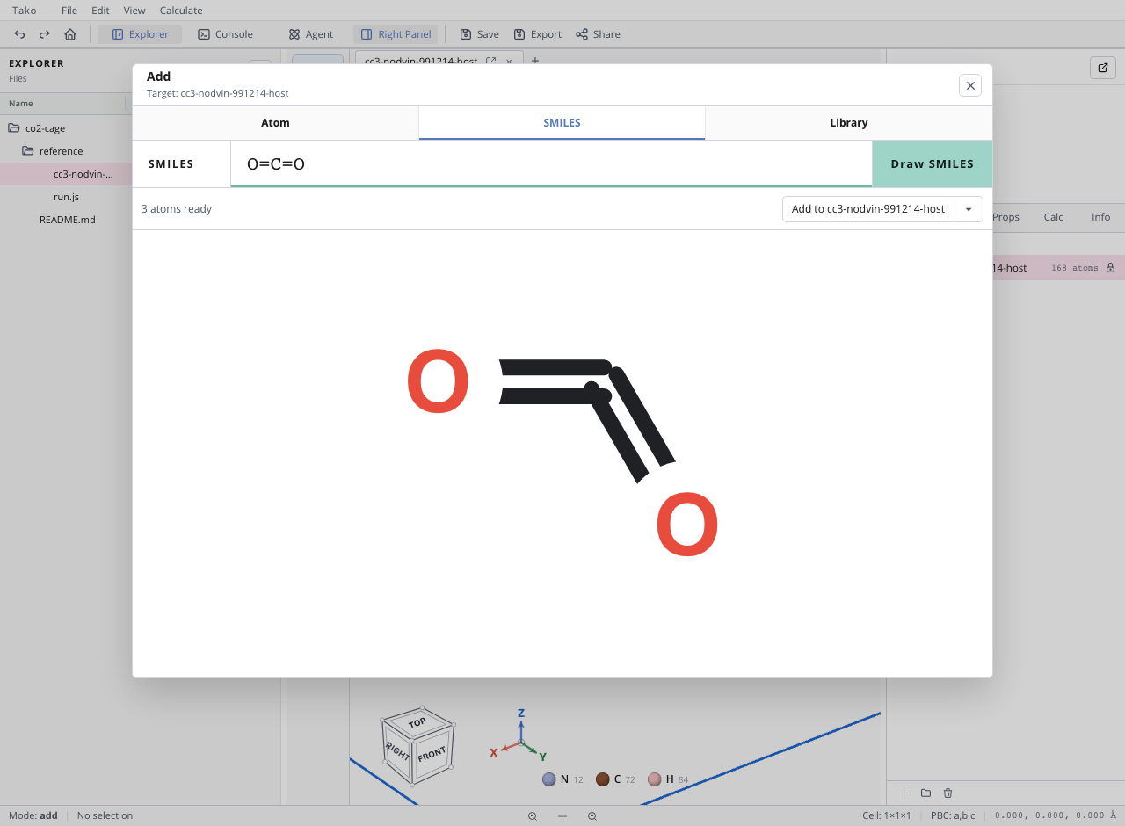
Task: Toggle the Console panel
Action: click(x=225, y=34)
